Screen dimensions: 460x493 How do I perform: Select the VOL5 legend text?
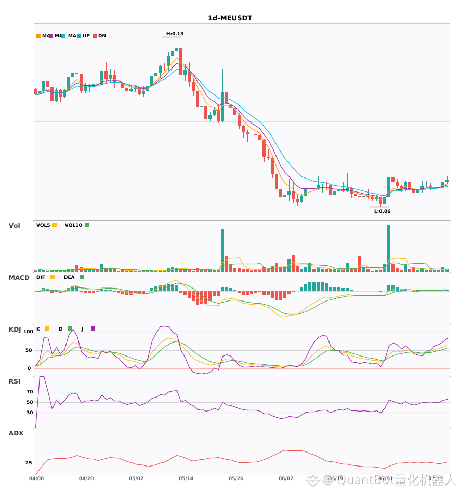pos(43,225)
